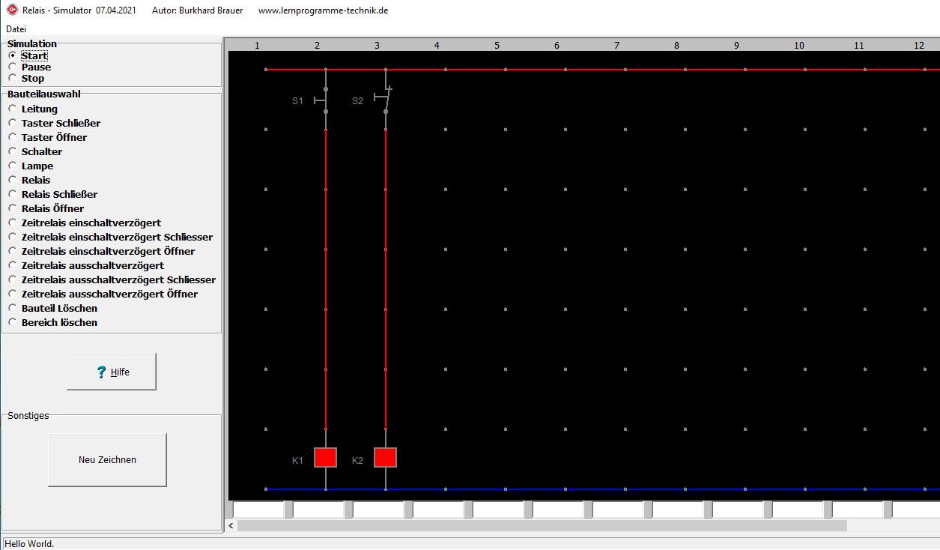Click break contact S2 in the circuit
Screen dimensions: 940x550
pos(385,100)
